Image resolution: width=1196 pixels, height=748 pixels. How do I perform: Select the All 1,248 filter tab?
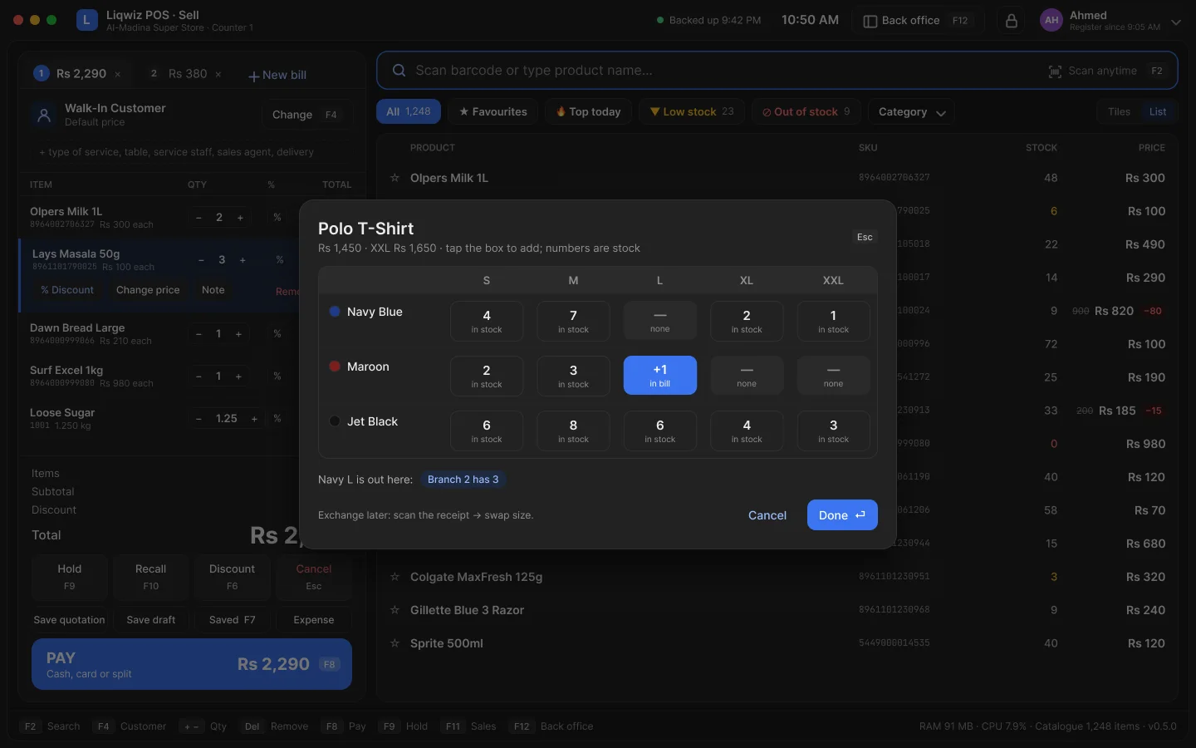pos(409,112)
